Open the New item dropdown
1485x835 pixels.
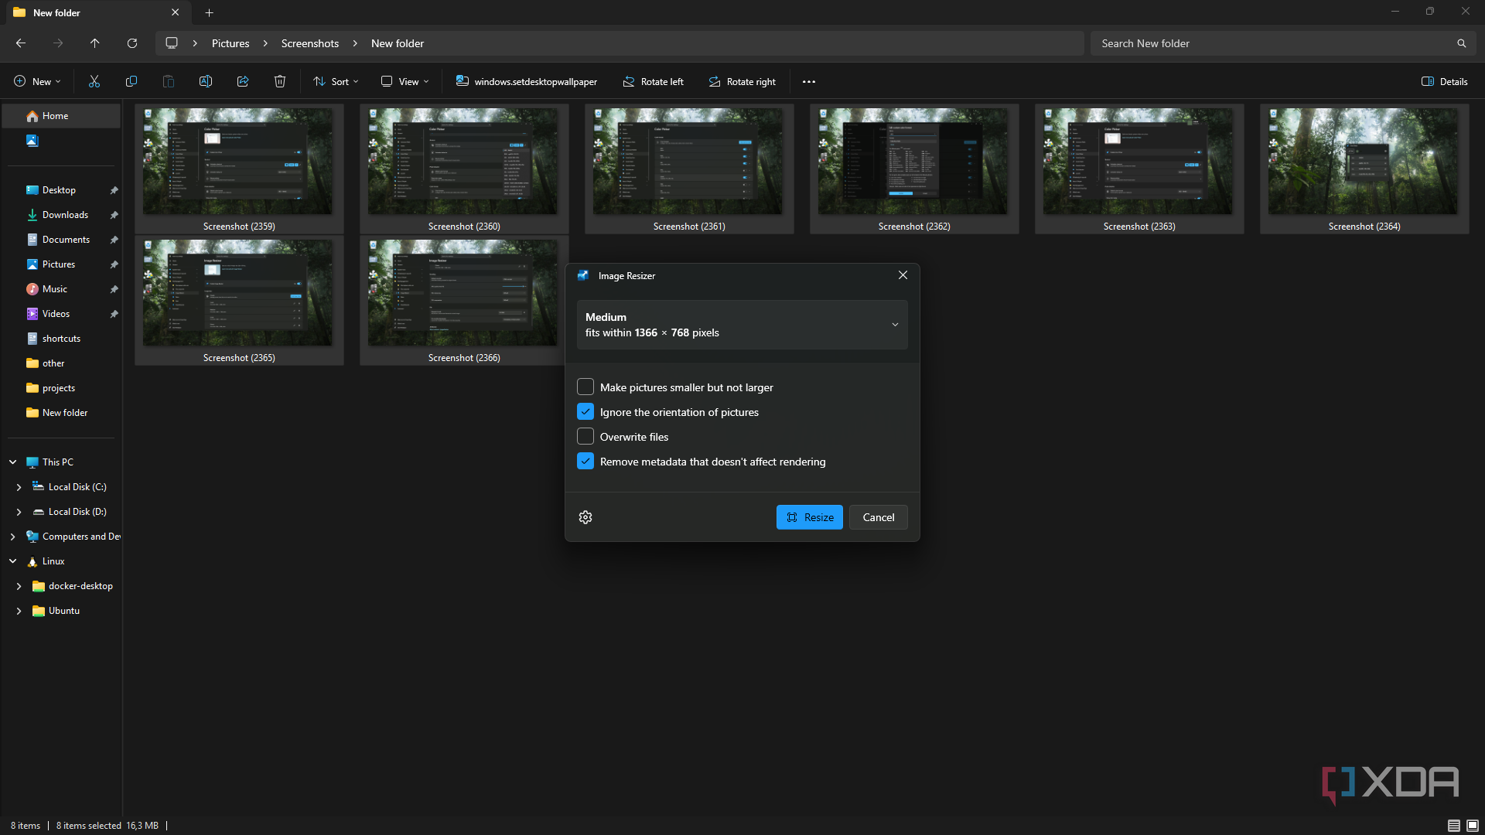37,81
